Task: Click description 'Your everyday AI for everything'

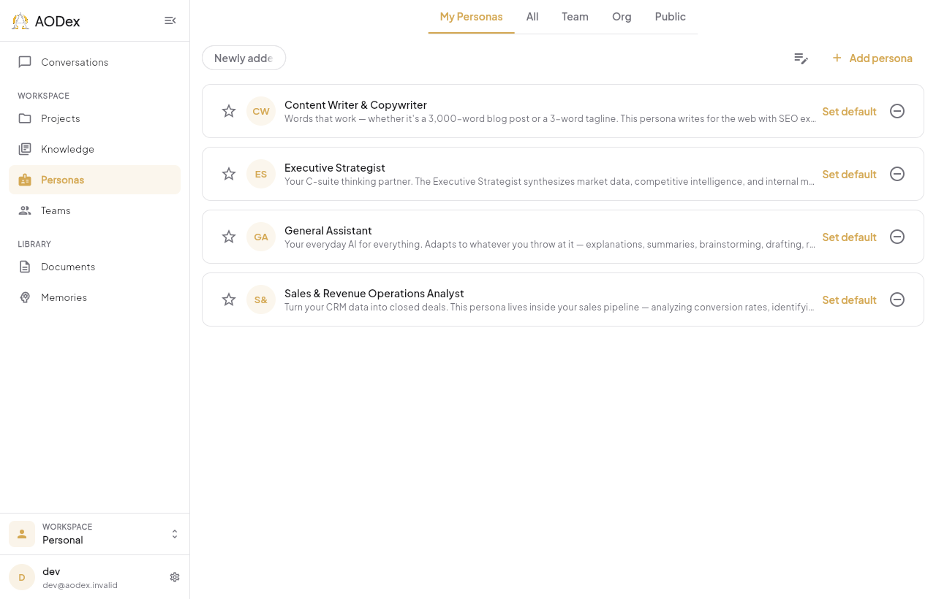Action: point(550,244)
